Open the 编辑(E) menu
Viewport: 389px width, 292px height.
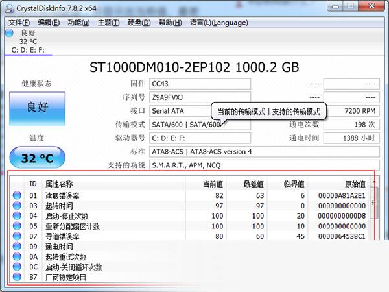49,23
